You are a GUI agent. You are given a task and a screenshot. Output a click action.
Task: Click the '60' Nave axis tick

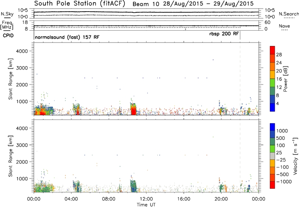pos(268,22)
